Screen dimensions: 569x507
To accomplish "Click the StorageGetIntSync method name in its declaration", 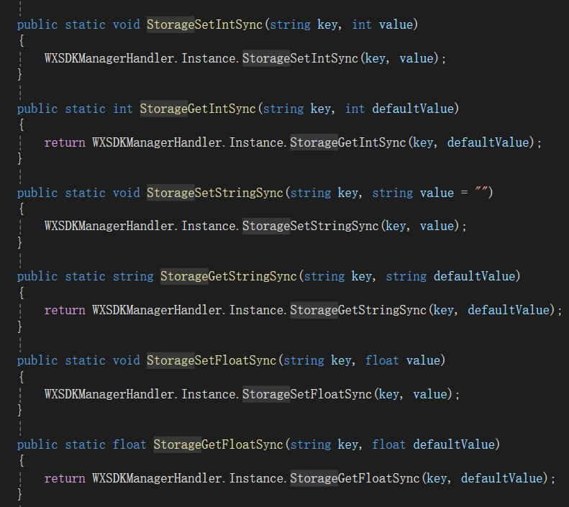I will click(x=198, y=109).
